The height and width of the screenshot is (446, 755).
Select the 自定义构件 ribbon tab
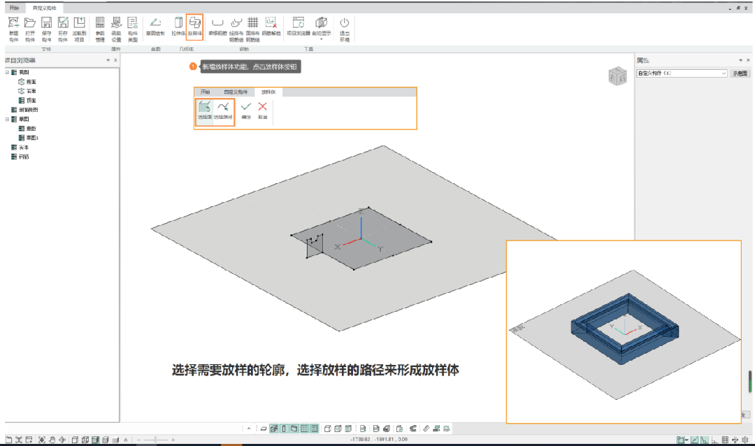[x=43, y=7]
